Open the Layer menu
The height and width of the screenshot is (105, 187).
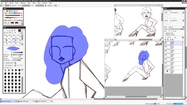pyautogui.click(x=17, y=3)
